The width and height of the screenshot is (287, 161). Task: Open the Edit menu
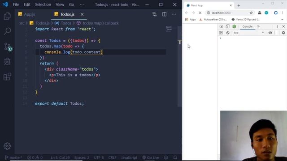pyautogui.click(x=27, y=4)
